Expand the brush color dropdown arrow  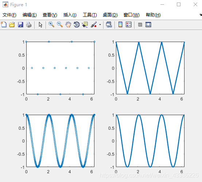click(100, 24)
